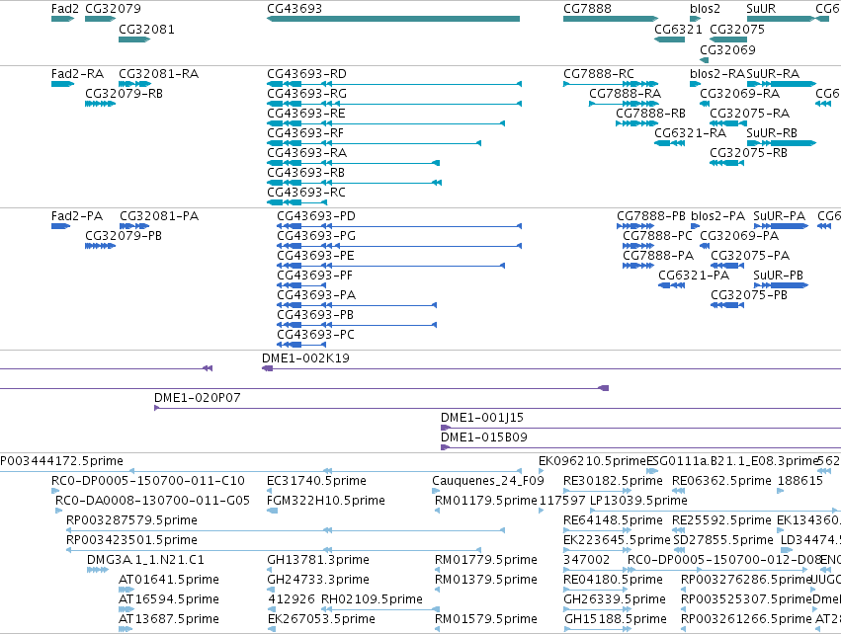Select BAC clone DME1-015B09
The width and height of the screenshot is (841, 634).
(x=641, y=447)
